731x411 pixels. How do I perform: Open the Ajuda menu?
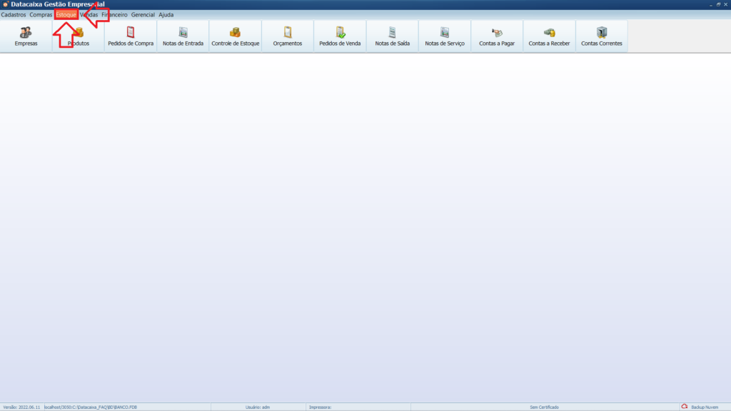pos(166,14)
